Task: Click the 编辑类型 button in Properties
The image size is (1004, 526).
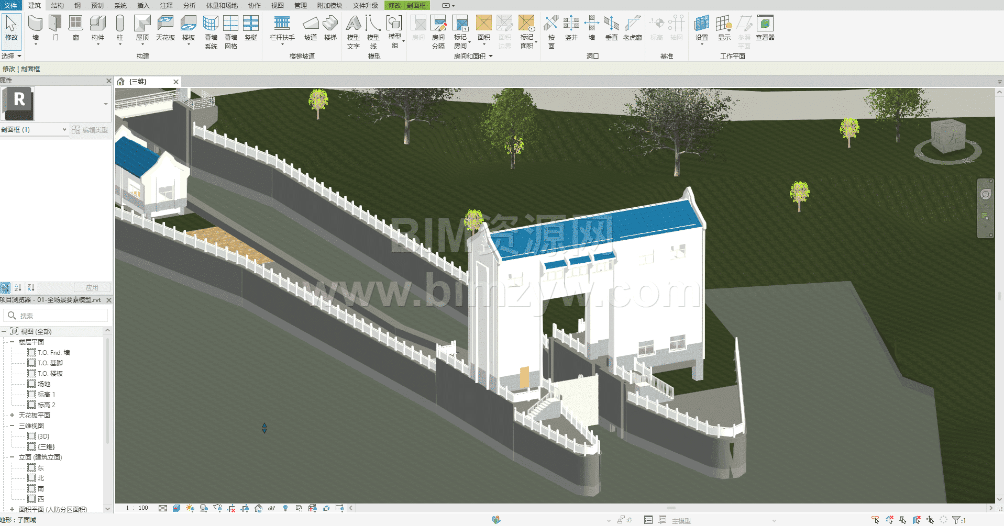Action: point(90,130)
